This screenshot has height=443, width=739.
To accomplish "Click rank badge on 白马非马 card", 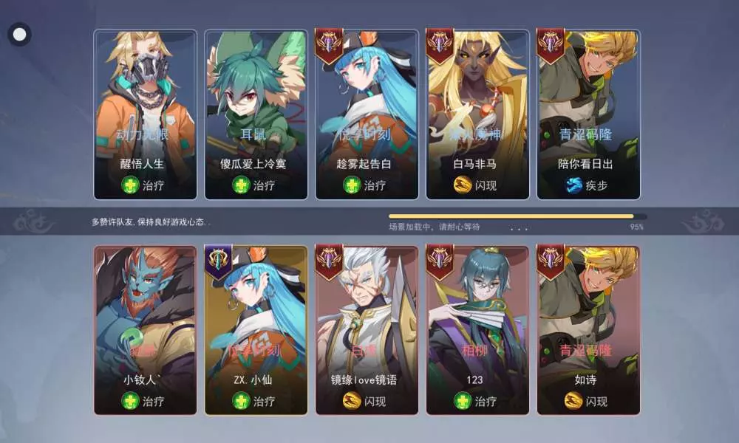I will tap(440, 46).
